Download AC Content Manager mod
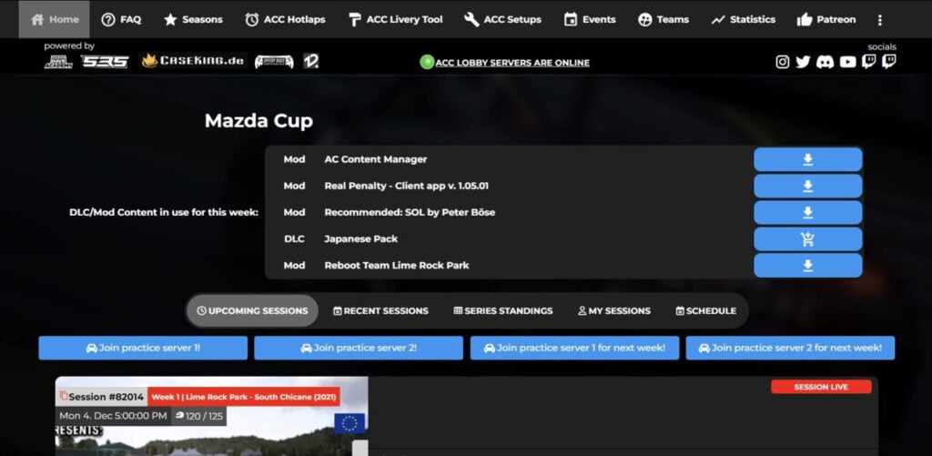 click(808, 159)
